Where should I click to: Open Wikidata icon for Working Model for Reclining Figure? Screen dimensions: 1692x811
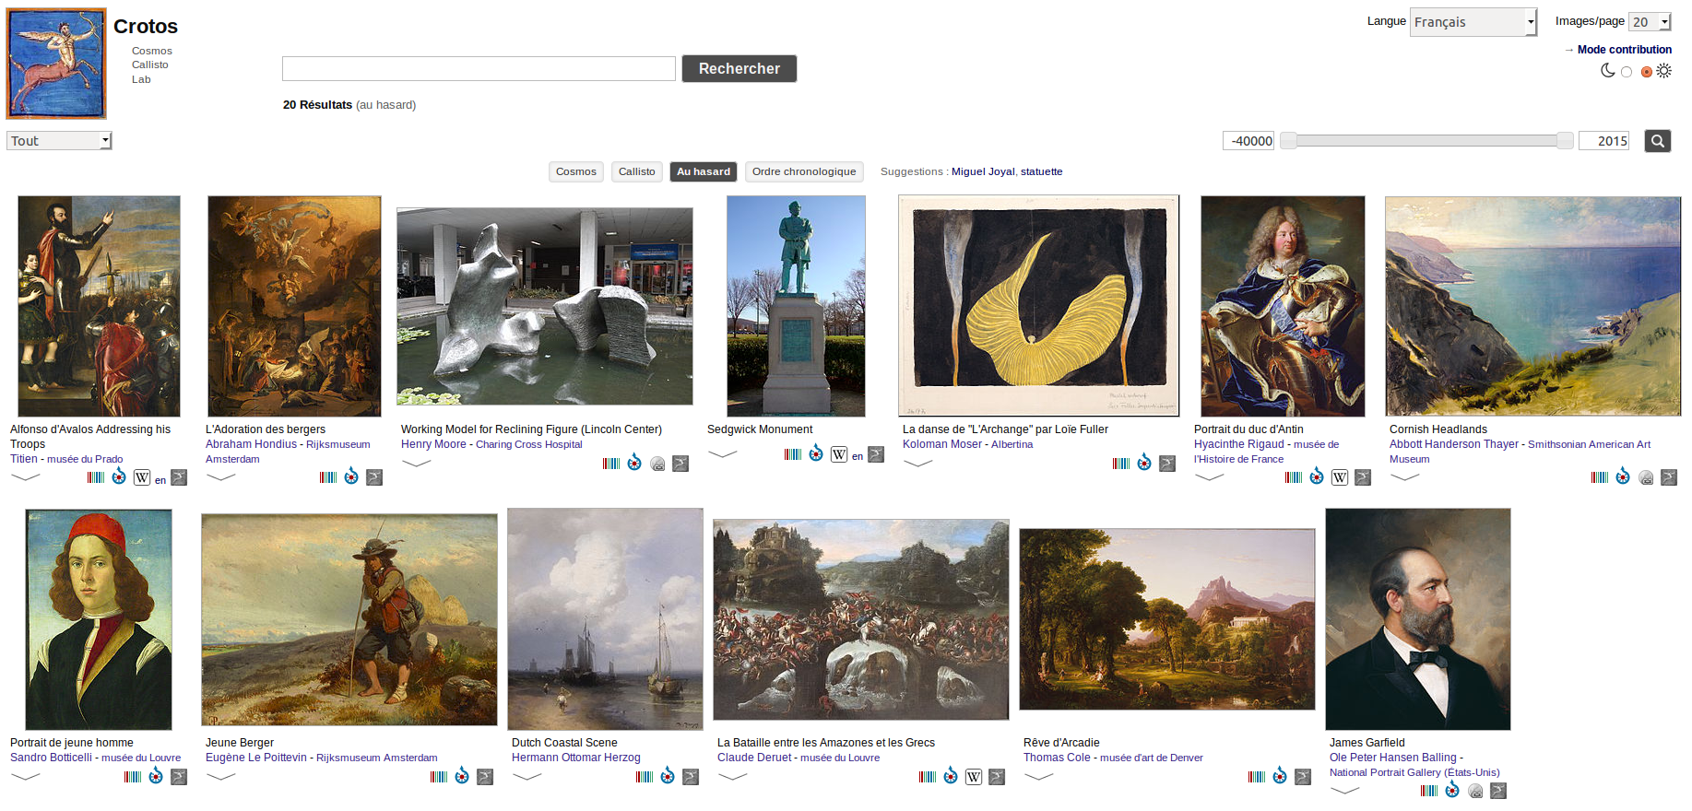click(611, 464)
